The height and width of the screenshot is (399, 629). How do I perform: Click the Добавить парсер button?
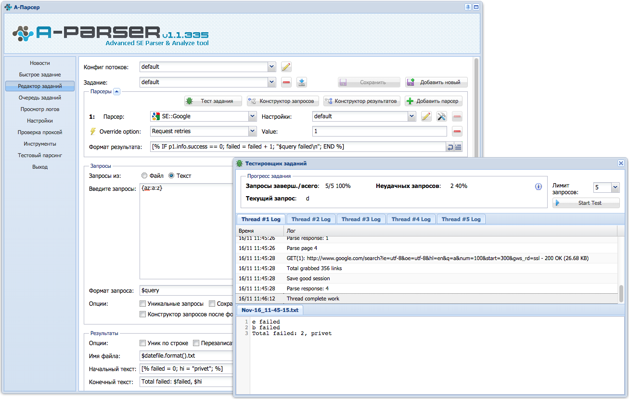coord(434,101)
